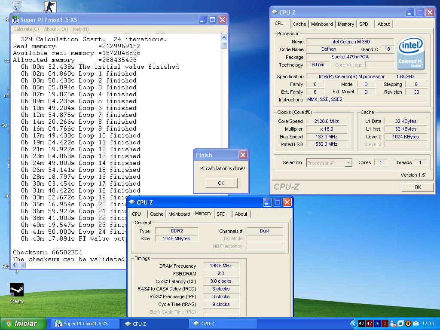Open the Calculate(C) menu in Super PI
Image resolution: width=440 pixels, height=330 pixels.
(x=26, y=29)
